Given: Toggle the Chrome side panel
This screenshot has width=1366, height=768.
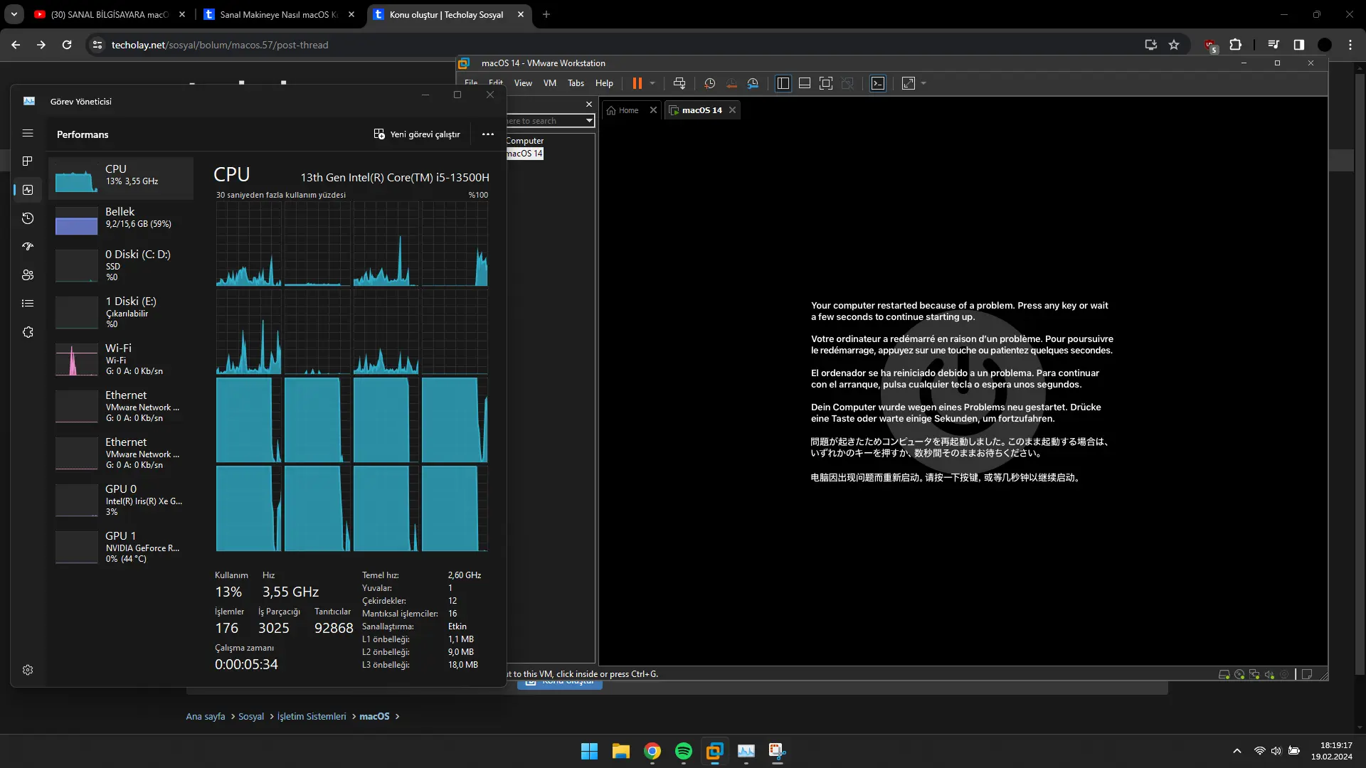Looking at the screenshot, I should coord(1299,45).
